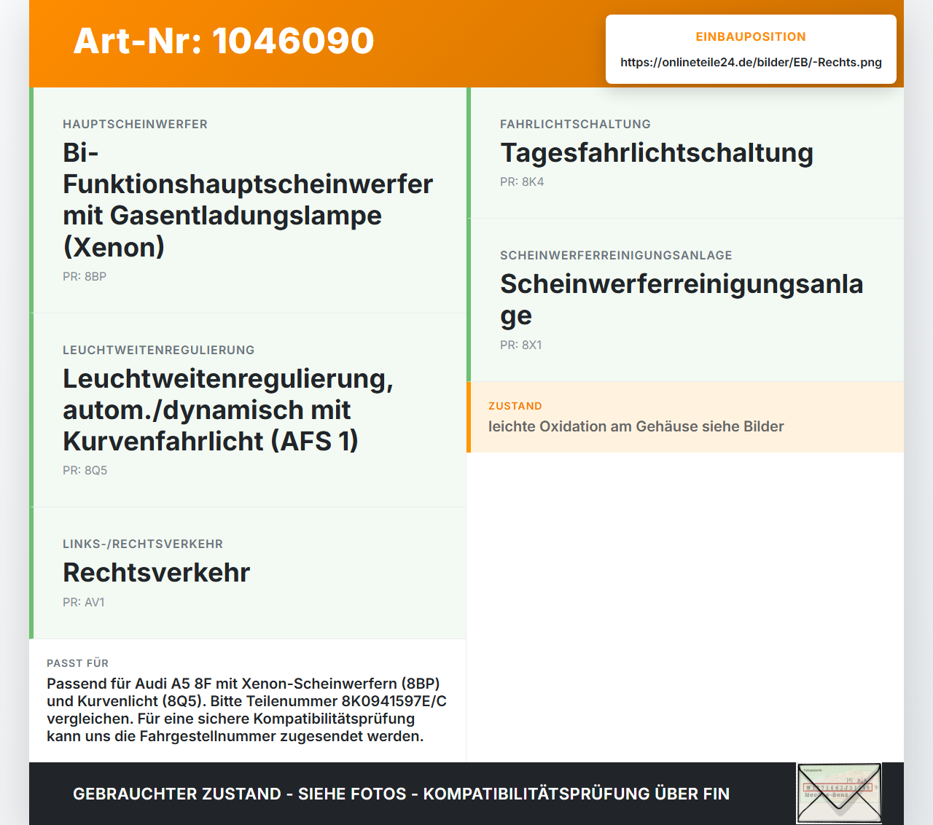Viewport: 933px width, 825px height.
Task: Select the PR: 8Q5 code
Action: [85, 470]
